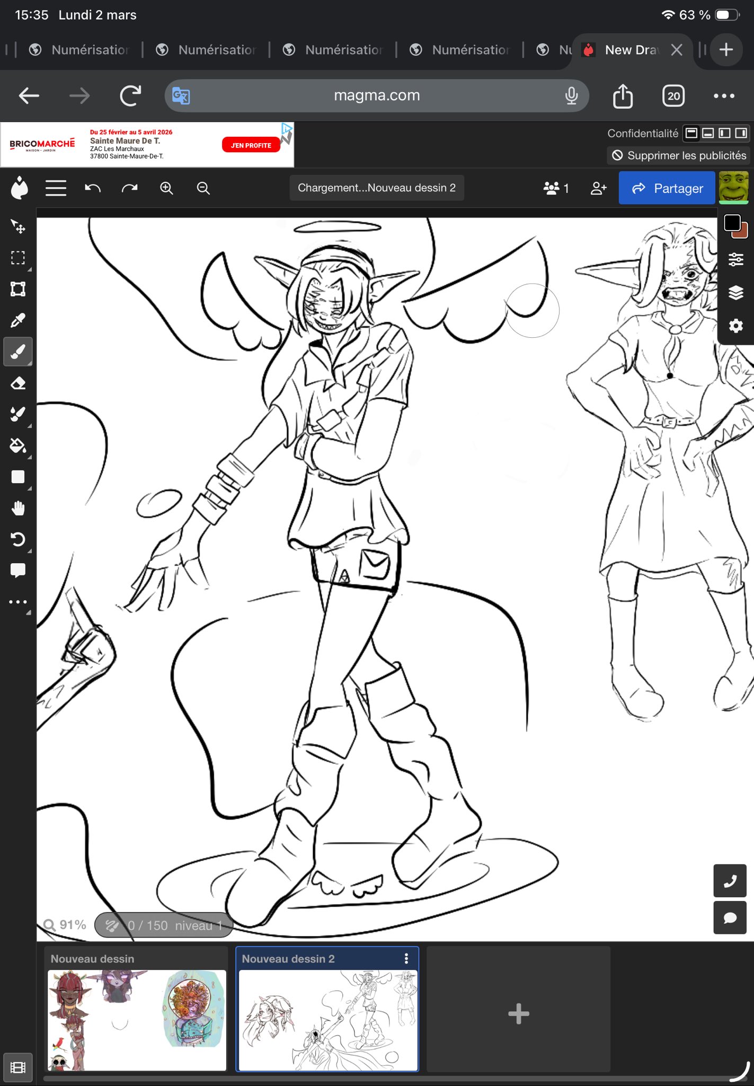Viewport: 754px width, 1086px height.
Task: Expand more tools ellipsis in left toolbar
Action: [x=18, y=602]
